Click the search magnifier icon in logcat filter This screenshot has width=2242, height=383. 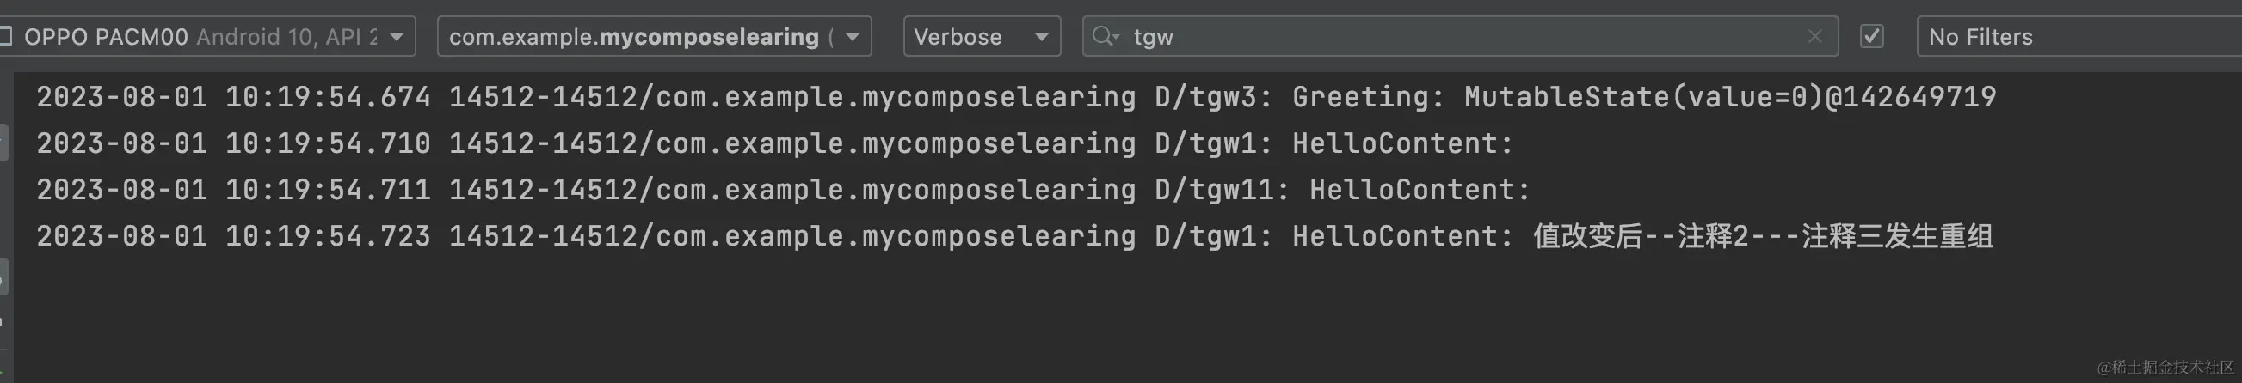1106,36
